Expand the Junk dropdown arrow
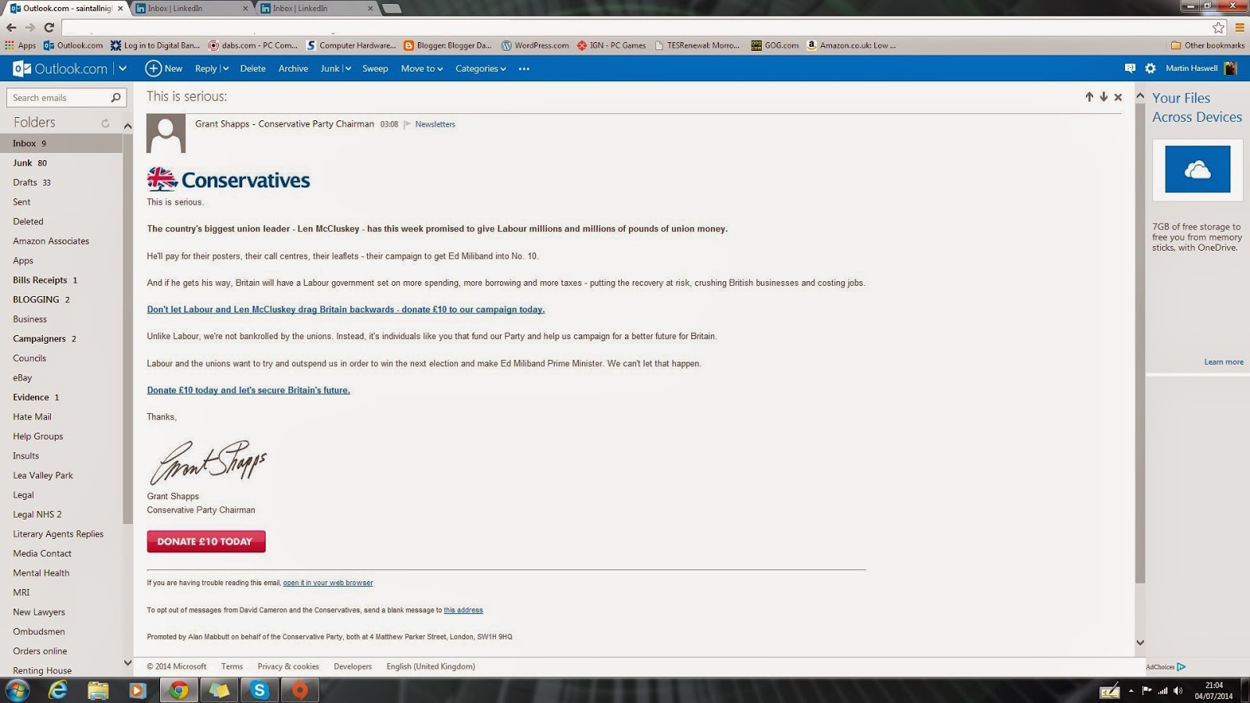Viewport: 1250px width, 703px height. pos(348,69)
